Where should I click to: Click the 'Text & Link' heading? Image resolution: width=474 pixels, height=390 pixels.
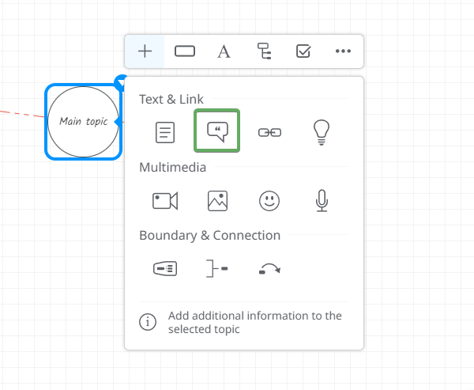tap(171, 99)
